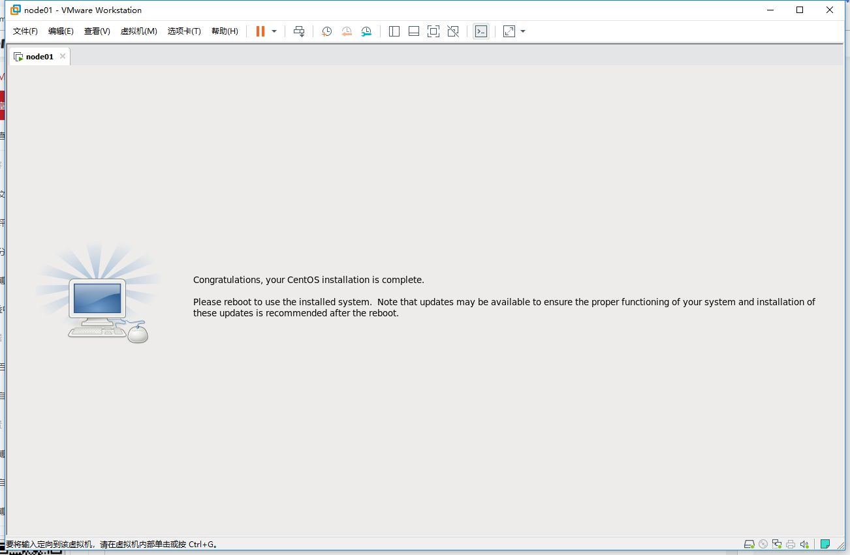
Task: Send Ctrl+Alt+Del to the virtual machine
Action: point(299,31)
